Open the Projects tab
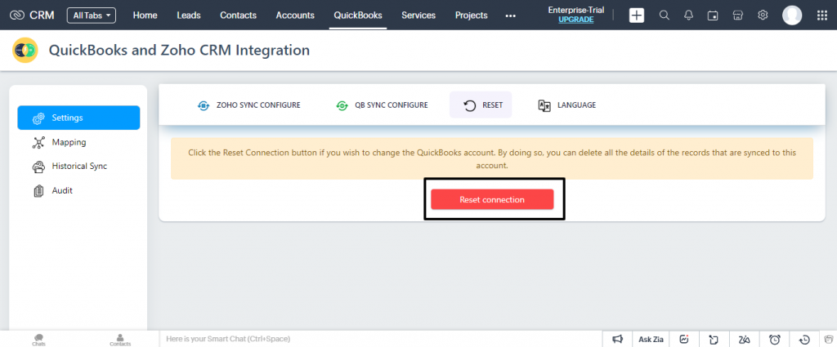Viewport: 837px width, 347px height. pyautogui.click(x=472, y=15)
